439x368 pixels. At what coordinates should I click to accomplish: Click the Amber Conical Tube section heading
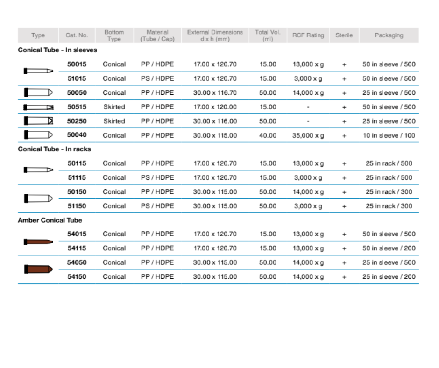click(50, 220)
